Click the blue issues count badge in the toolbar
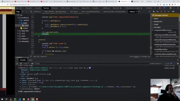 point(165,8)
